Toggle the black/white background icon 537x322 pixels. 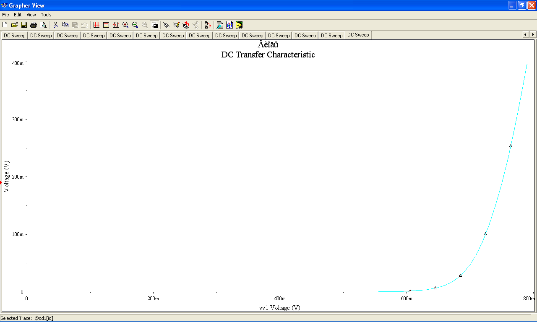click(x=154, y=25)
